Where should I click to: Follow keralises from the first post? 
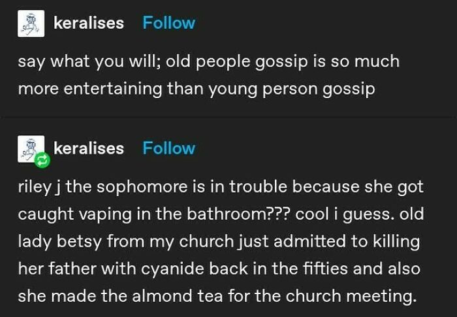[x=168, y=23]
